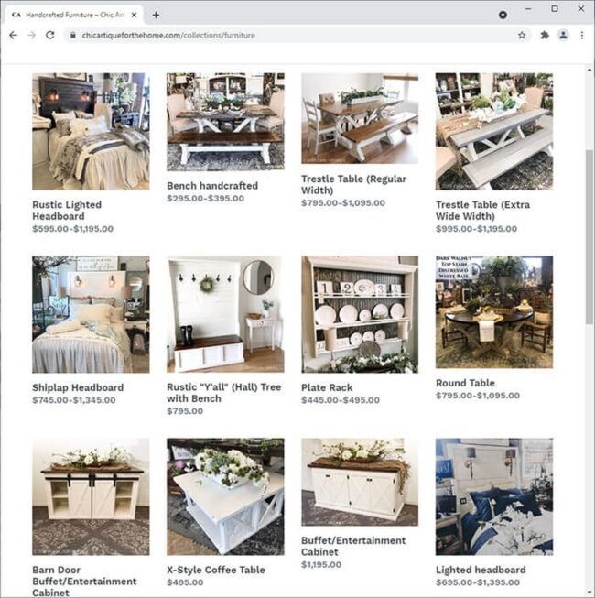Click the Trestle Table Extra Wide photo
The height and width of the screenshot is (598, 595).
click(x=494, y=132)
